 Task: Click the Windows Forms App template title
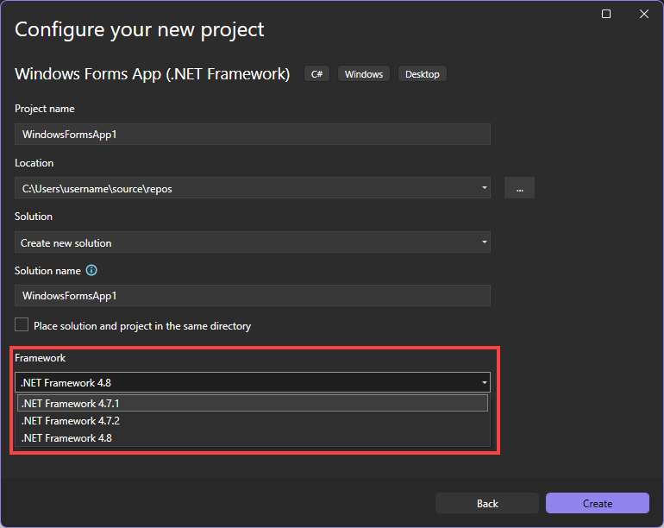[153, 74]
